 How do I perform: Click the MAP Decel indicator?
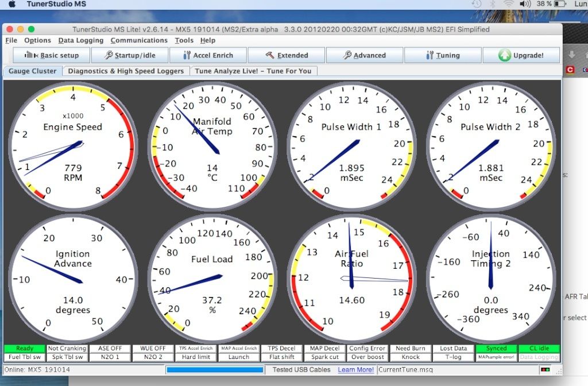[325, 349]
